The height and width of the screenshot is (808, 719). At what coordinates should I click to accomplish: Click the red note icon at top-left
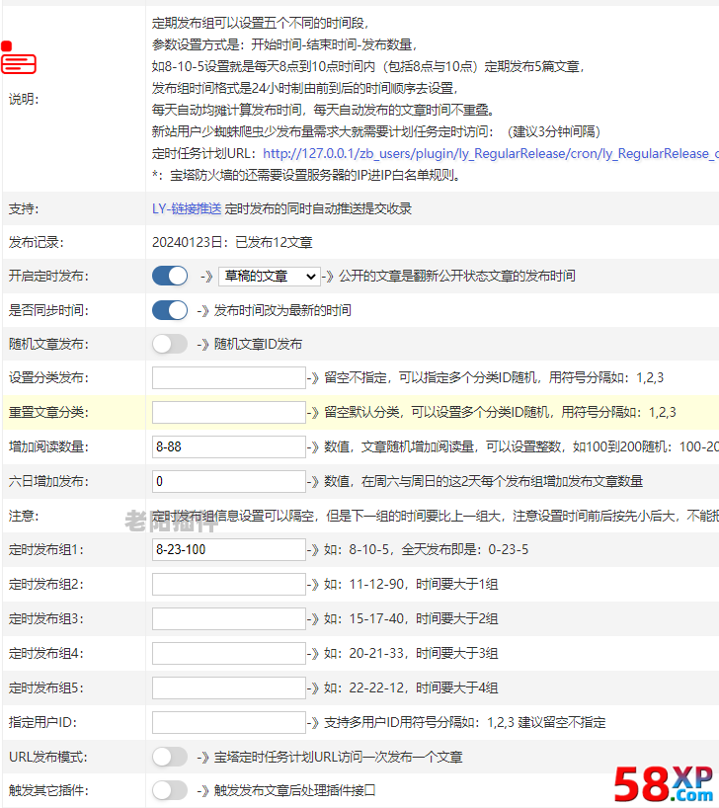[18, 61]
